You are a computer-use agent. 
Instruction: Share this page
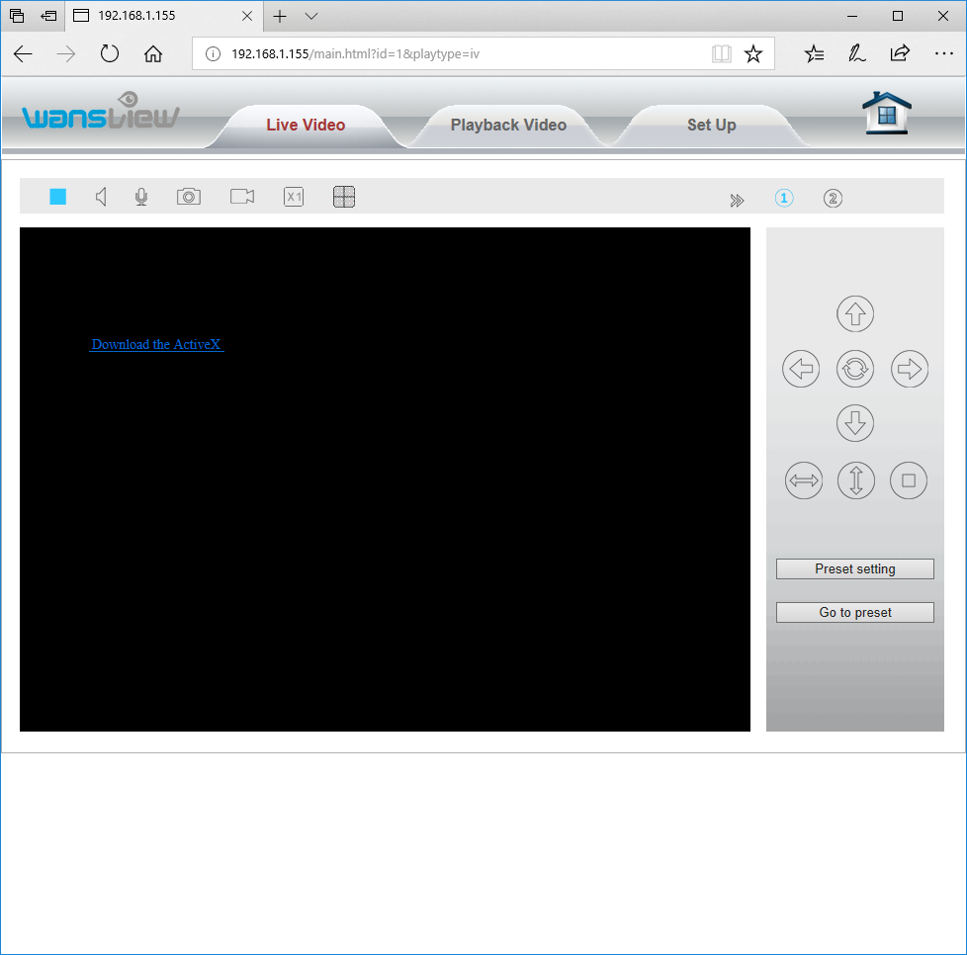point(900,54)
